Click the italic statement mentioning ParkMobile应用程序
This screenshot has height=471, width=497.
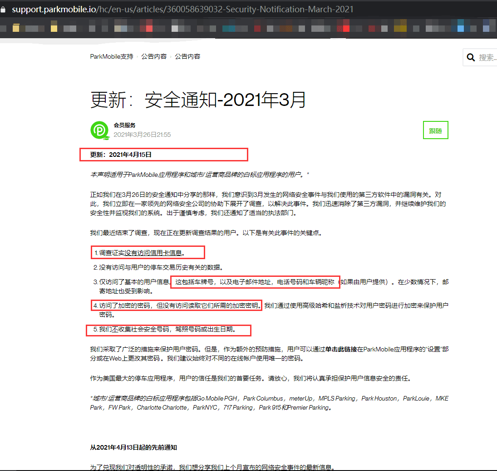click(x=199, y=175)
